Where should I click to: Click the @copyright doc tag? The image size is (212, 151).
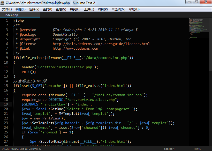(30, 39)
